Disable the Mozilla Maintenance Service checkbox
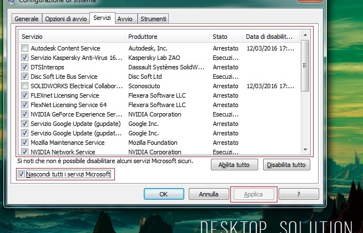The image size is (363, 233). pyautogui.click(x=25, y=143)
